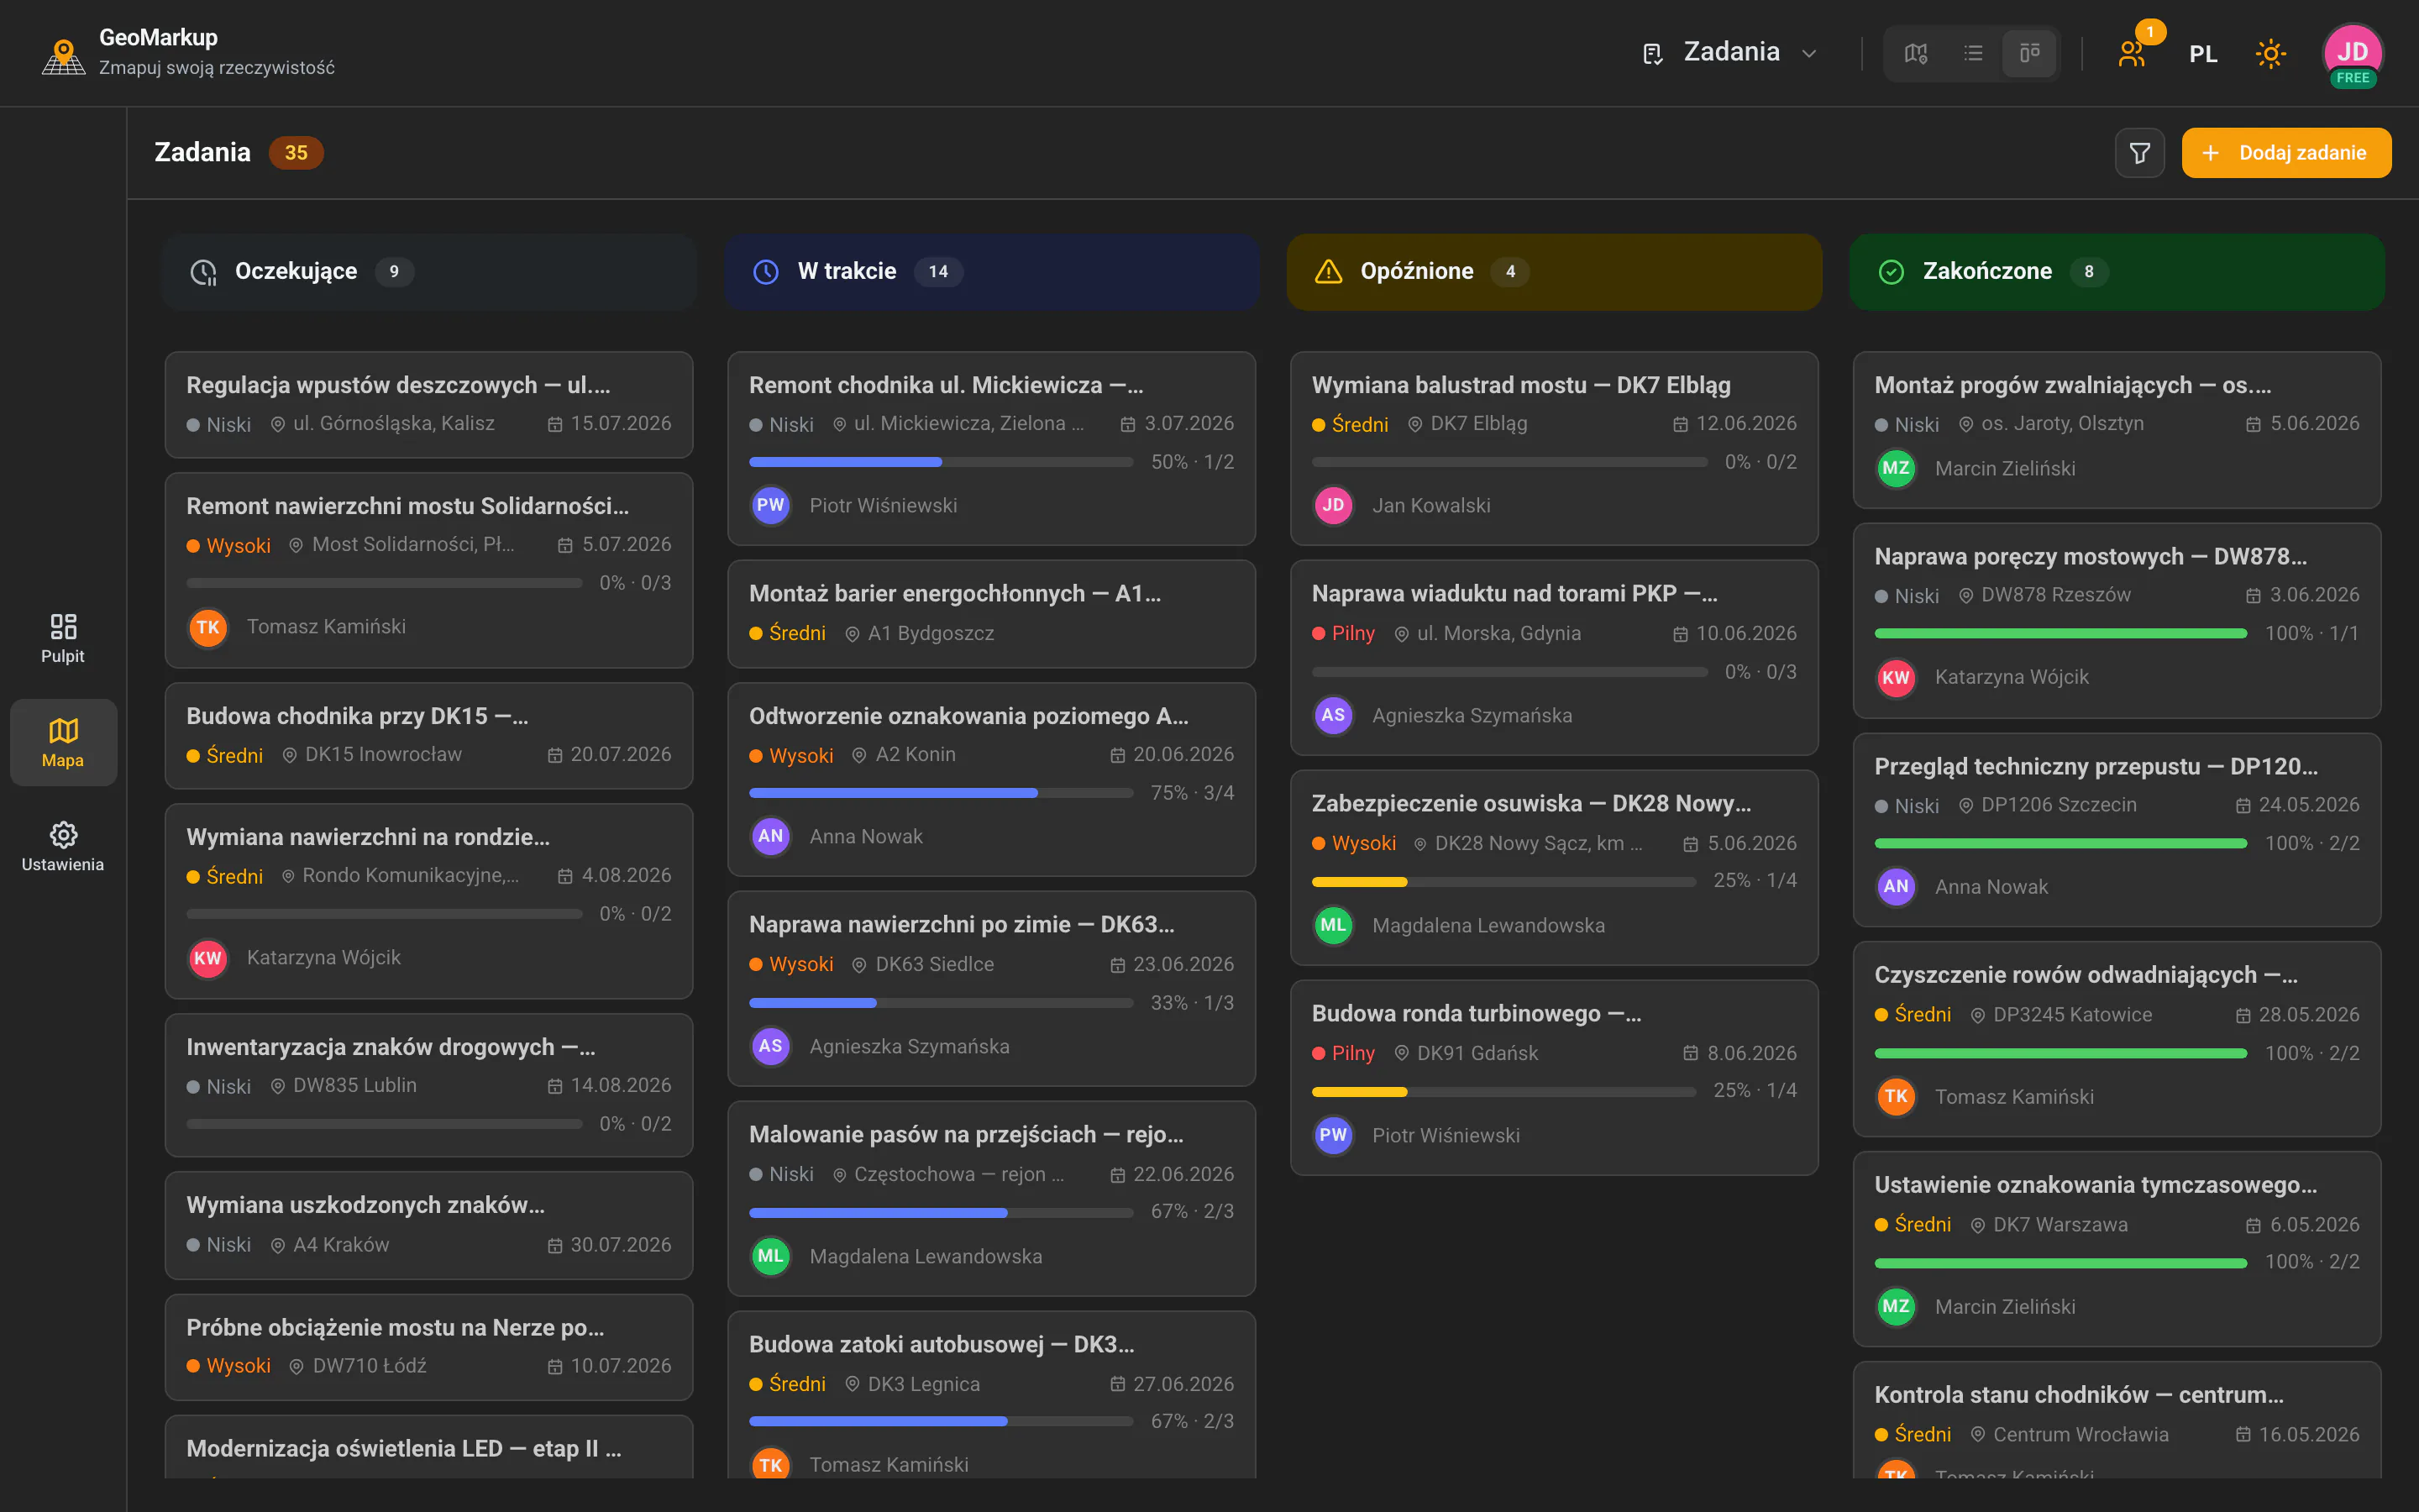
Task: Click AN avatar on Odtworzenie oznakowania card
Action: (771, 836)
